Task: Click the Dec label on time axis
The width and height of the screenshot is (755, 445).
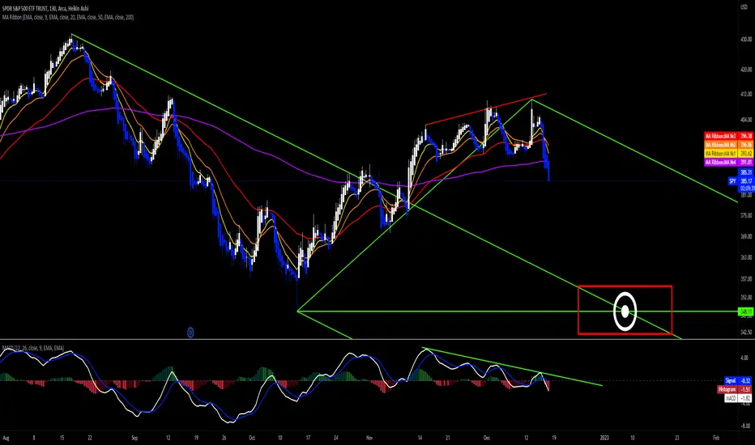Action: 487,438
